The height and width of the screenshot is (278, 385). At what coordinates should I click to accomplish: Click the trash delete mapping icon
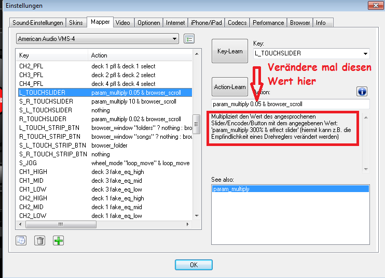pos(39,241)
